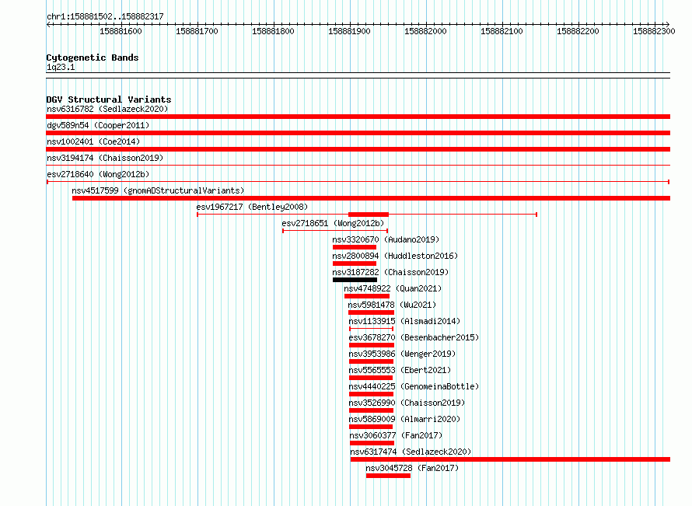Click the nsv1002401 (Coe2014) variant label
Image resolution: width=692 pixels, height=506 pixels.
point(93,141)
